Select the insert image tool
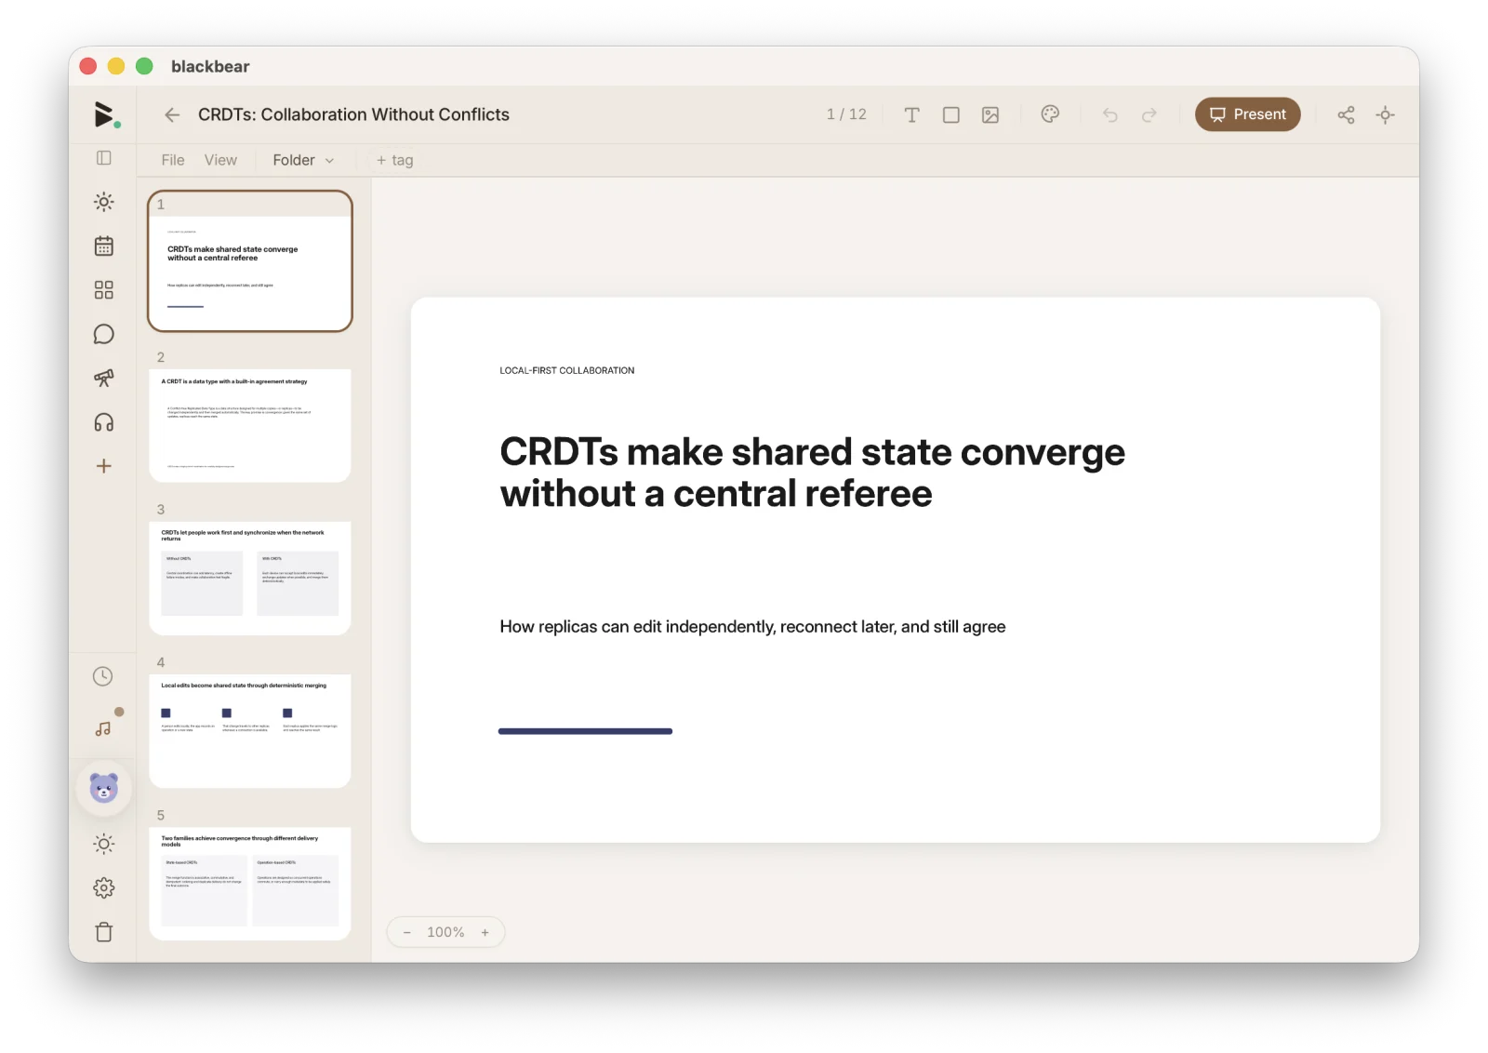Viewport: 1488px width, 1053px height. (990, 114)
